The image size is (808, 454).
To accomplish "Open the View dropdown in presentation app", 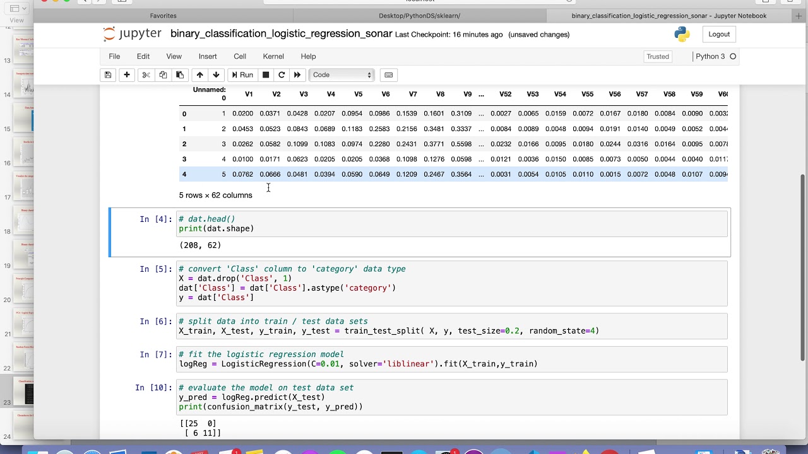I will pos(16,9).
